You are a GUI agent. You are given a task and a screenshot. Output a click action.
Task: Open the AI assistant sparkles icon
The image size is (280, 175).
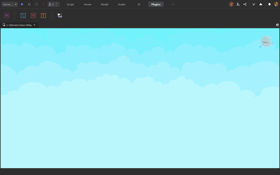pos(254,4)
